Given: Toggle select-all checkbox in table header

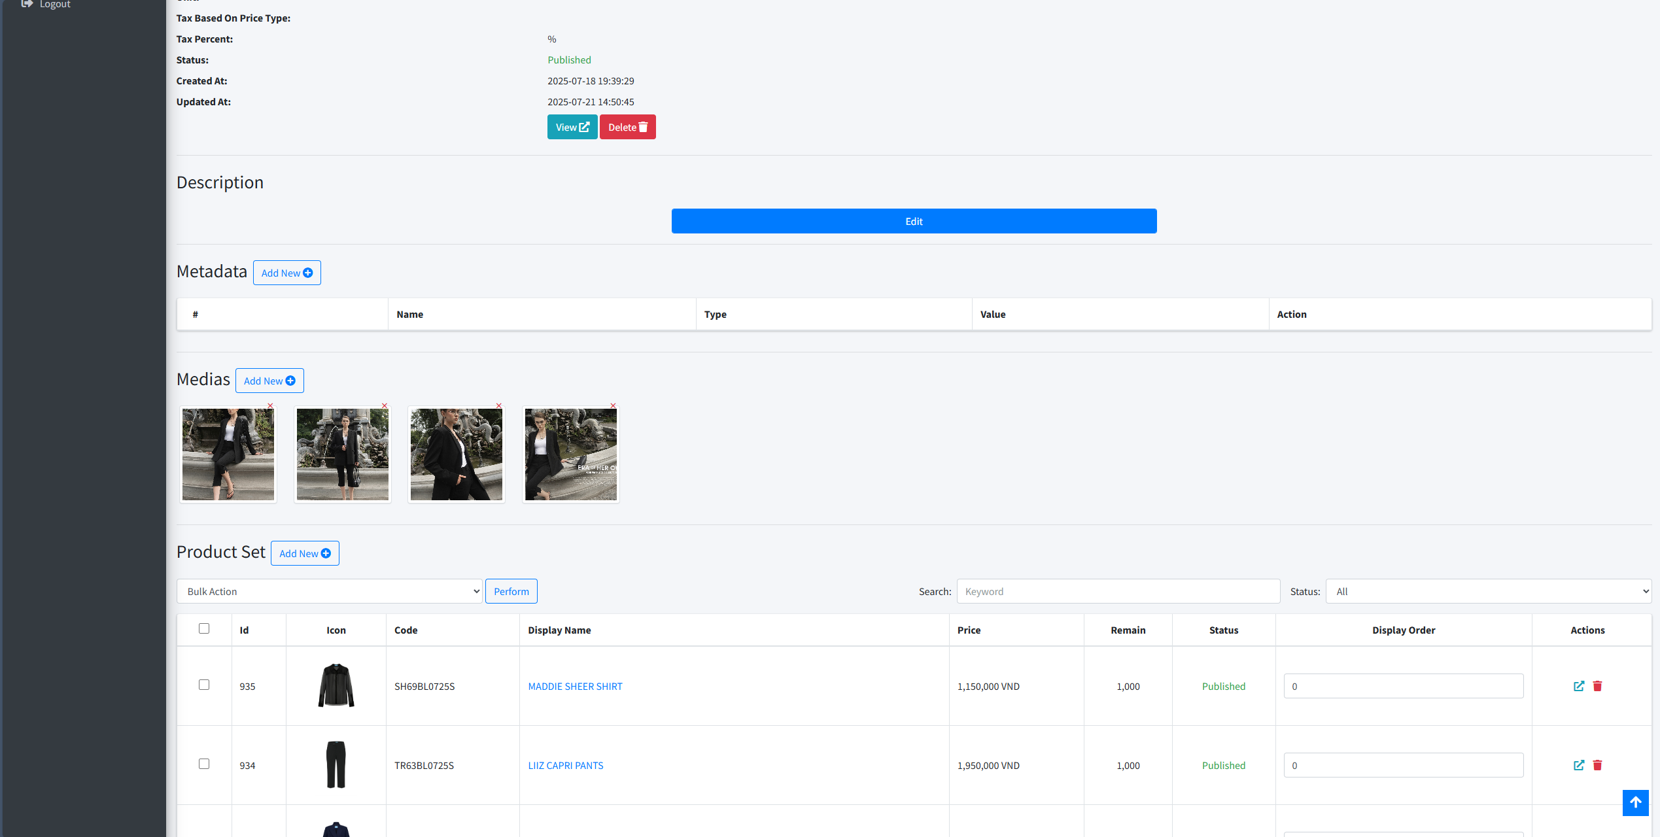Looking at the screenshot, I should 204,628.
